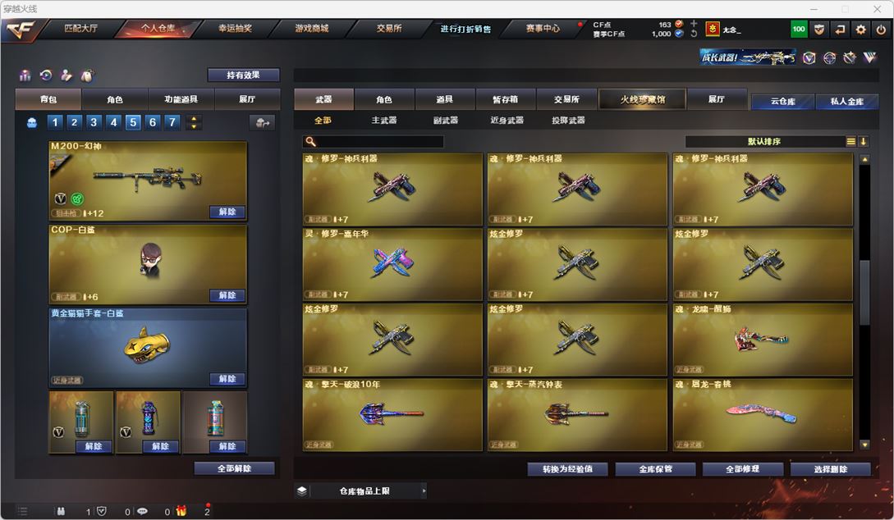Viewport: 894px width, 520px height.
Task: Switch to backpack slot number 7
Action: (x=172, y=122)
